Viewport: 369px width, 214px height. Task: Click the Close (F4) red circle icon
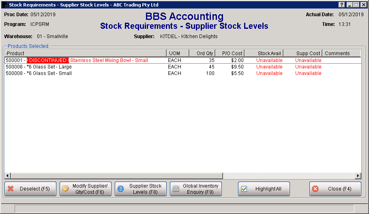(315, 189)
